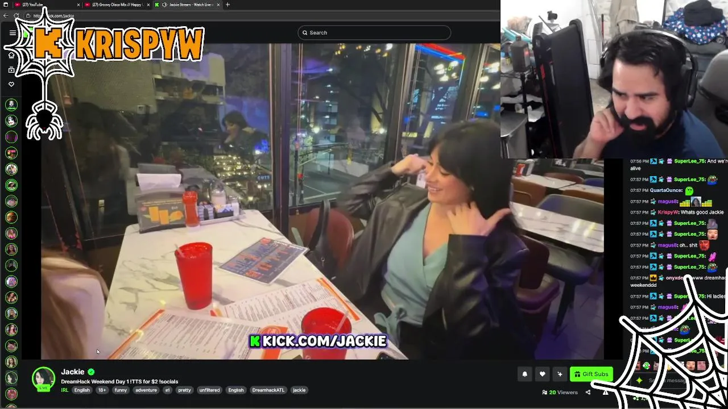Open the Kick hamburger menu
Screen dimensions: 728x409
click(13, 32)
